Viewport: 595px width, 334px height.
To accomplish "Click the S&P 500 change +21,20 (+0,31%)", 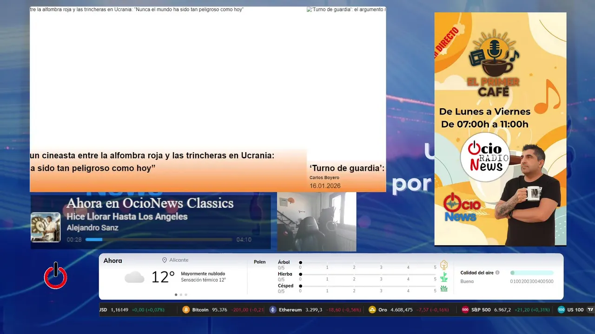I will coord(532,309).
